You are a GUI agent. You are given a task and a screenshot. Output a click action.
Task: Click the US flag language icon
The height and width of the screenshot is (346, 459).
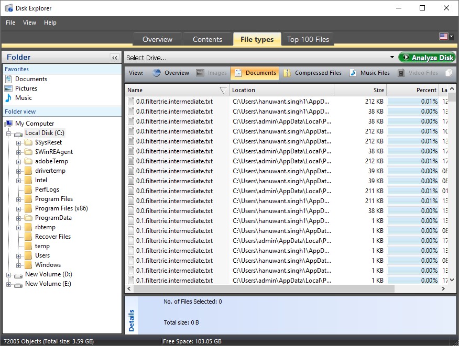point(444,36)
